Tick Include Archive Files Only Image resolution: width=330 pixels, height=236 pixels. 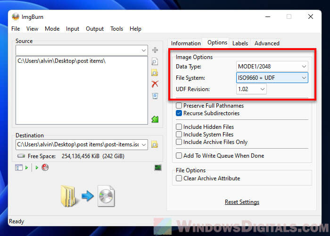pos(179,142)
